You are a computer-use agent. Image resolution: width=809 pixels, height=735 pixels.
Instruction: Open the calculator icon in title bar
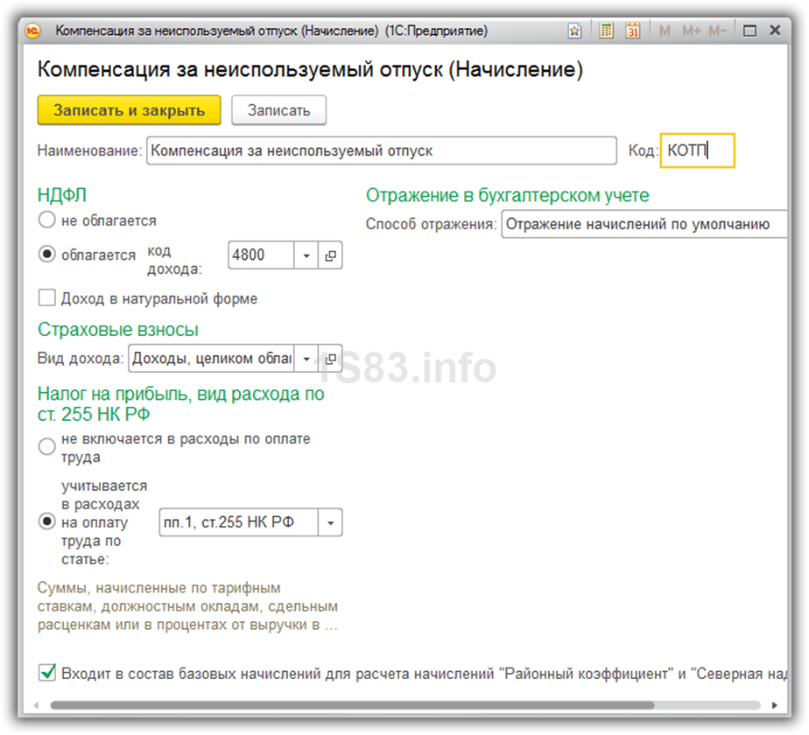(606, 31)
